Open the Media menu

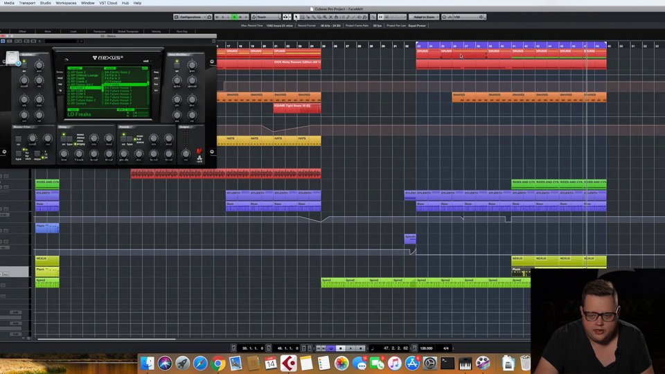point(8,3)
